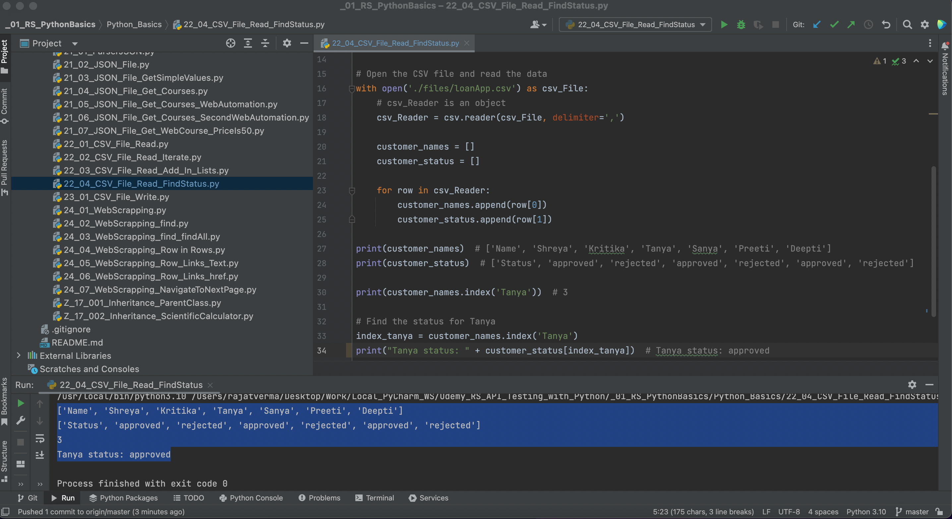Jump to next highlighted error arrow

[x=930, y=61]
